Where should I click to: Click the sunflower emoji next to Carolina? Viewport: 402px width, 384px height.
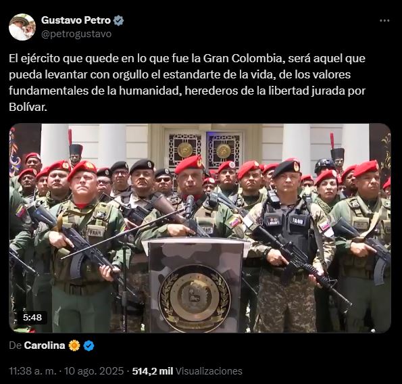point(74,345)
